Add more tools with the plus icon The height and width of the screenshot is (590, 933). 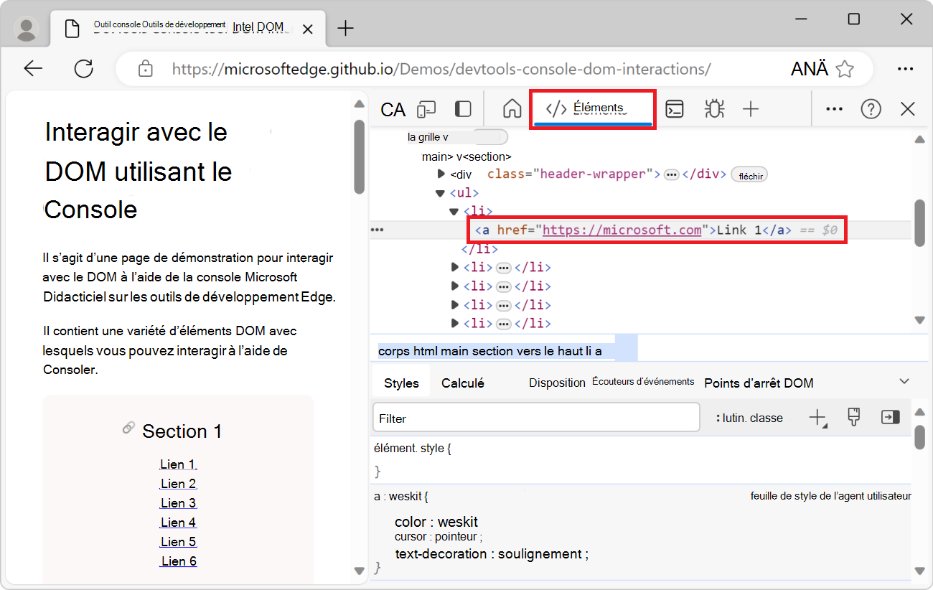(751, 109)
